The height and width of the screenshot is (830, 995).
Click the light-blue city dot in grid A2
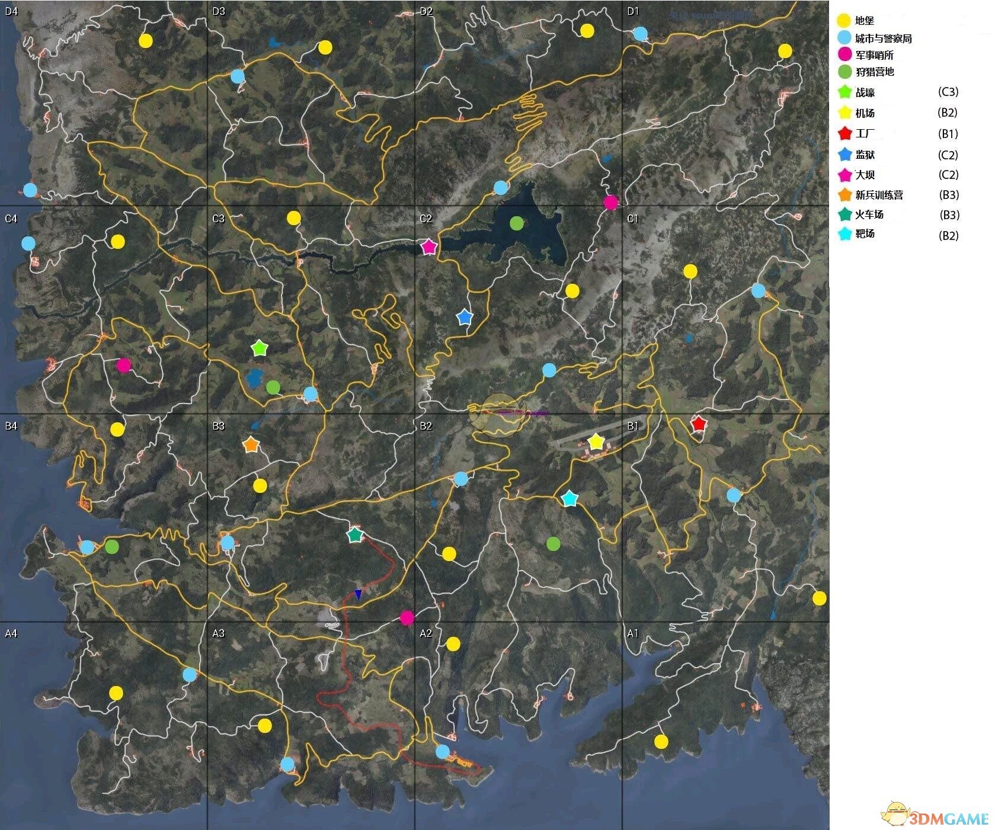tap(443, 752)
